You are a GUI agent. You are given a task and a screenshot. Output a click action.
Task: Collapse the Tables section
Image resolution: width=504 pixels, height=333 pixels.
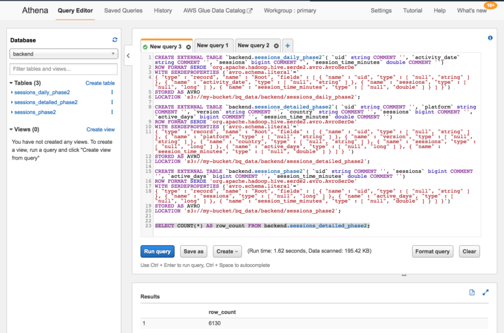coord(12,83)
